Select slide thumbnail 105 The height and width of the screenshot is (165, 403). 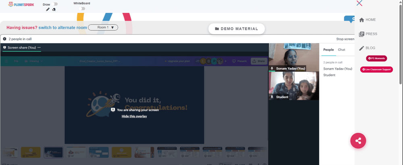point(258,152)
